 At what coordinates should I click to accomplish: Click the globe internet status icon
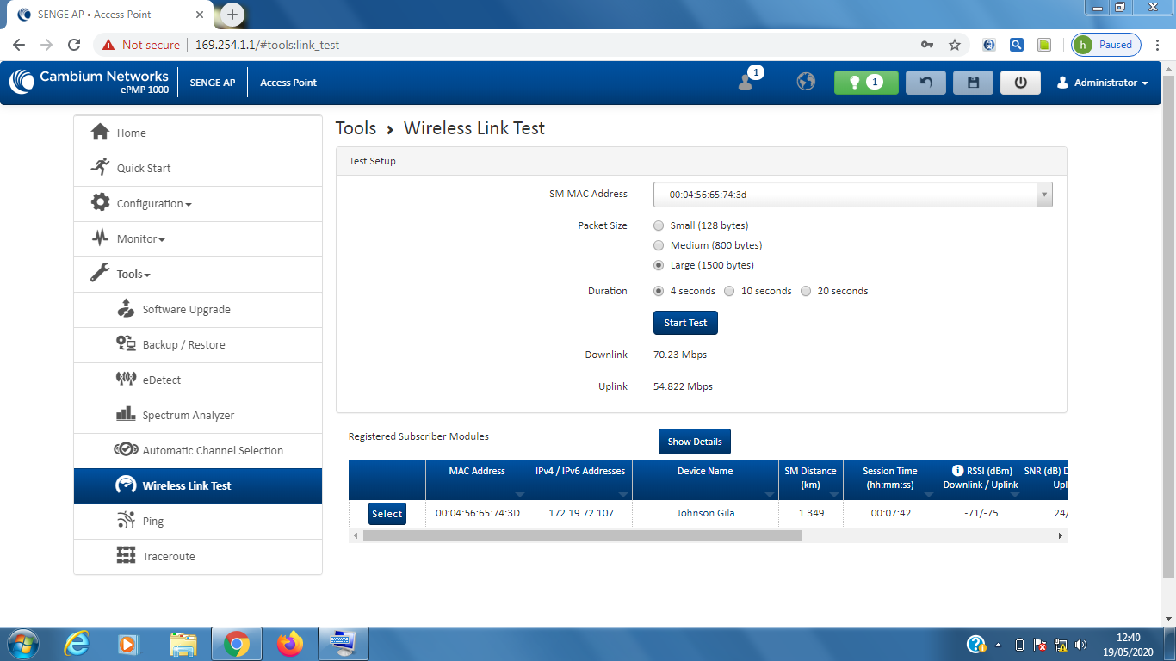pos(806,82)
